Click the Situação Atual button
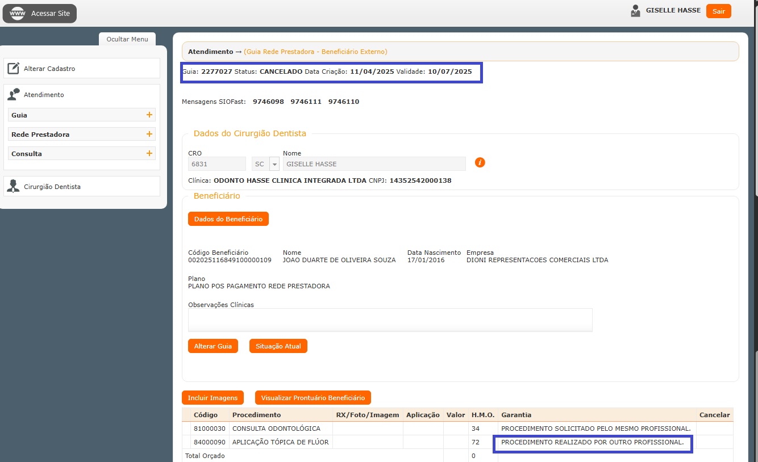Viewport: 758px width, 462px height. coord(278,346)
